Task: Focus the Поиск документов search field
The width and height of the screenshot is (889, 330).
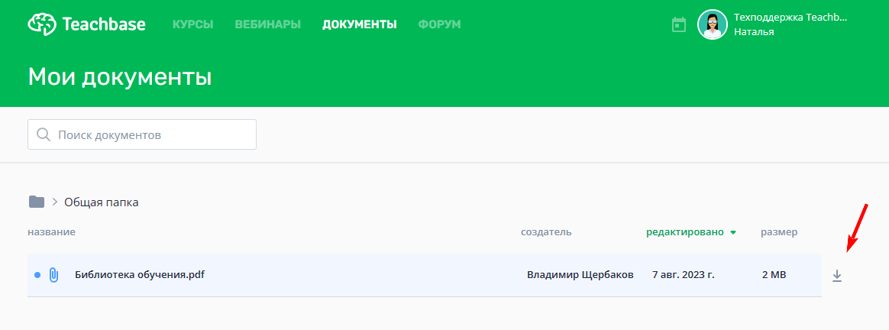Action: 142,134
